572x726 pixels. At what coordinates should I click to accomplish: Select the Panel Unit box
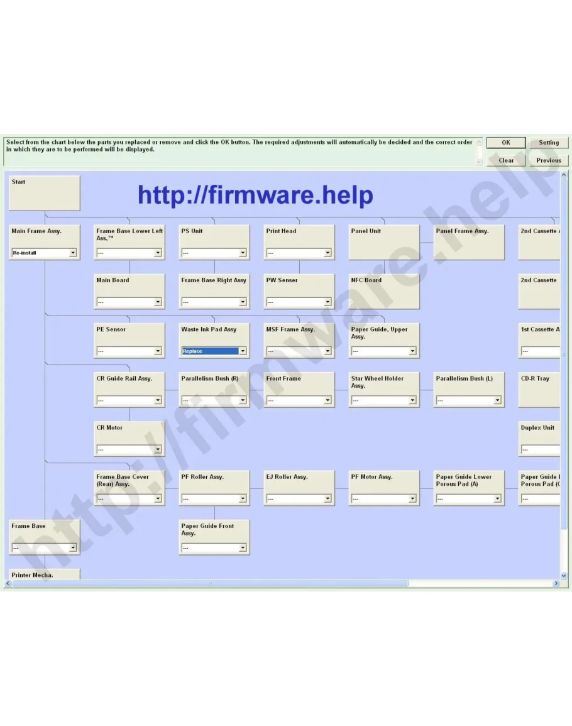[x=383, y=242]
